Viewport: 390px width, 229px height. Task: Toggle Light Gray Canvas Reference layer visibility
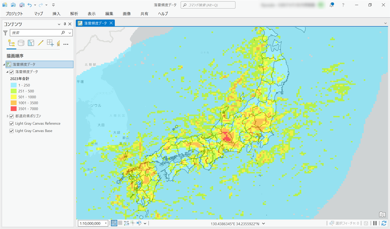12,124
